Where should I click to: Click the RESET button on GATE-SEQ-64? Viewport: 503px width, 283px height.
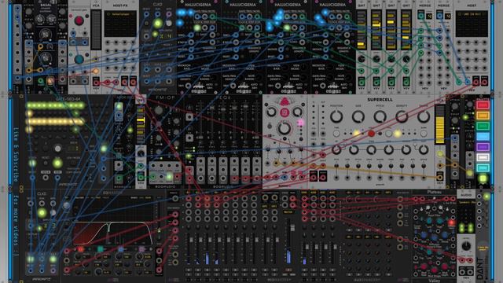click(46, 164)
